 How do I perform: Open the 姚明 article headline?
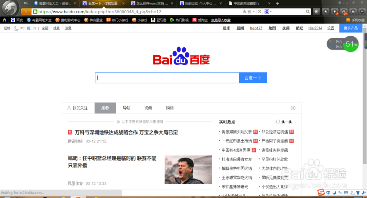[112, 162]
